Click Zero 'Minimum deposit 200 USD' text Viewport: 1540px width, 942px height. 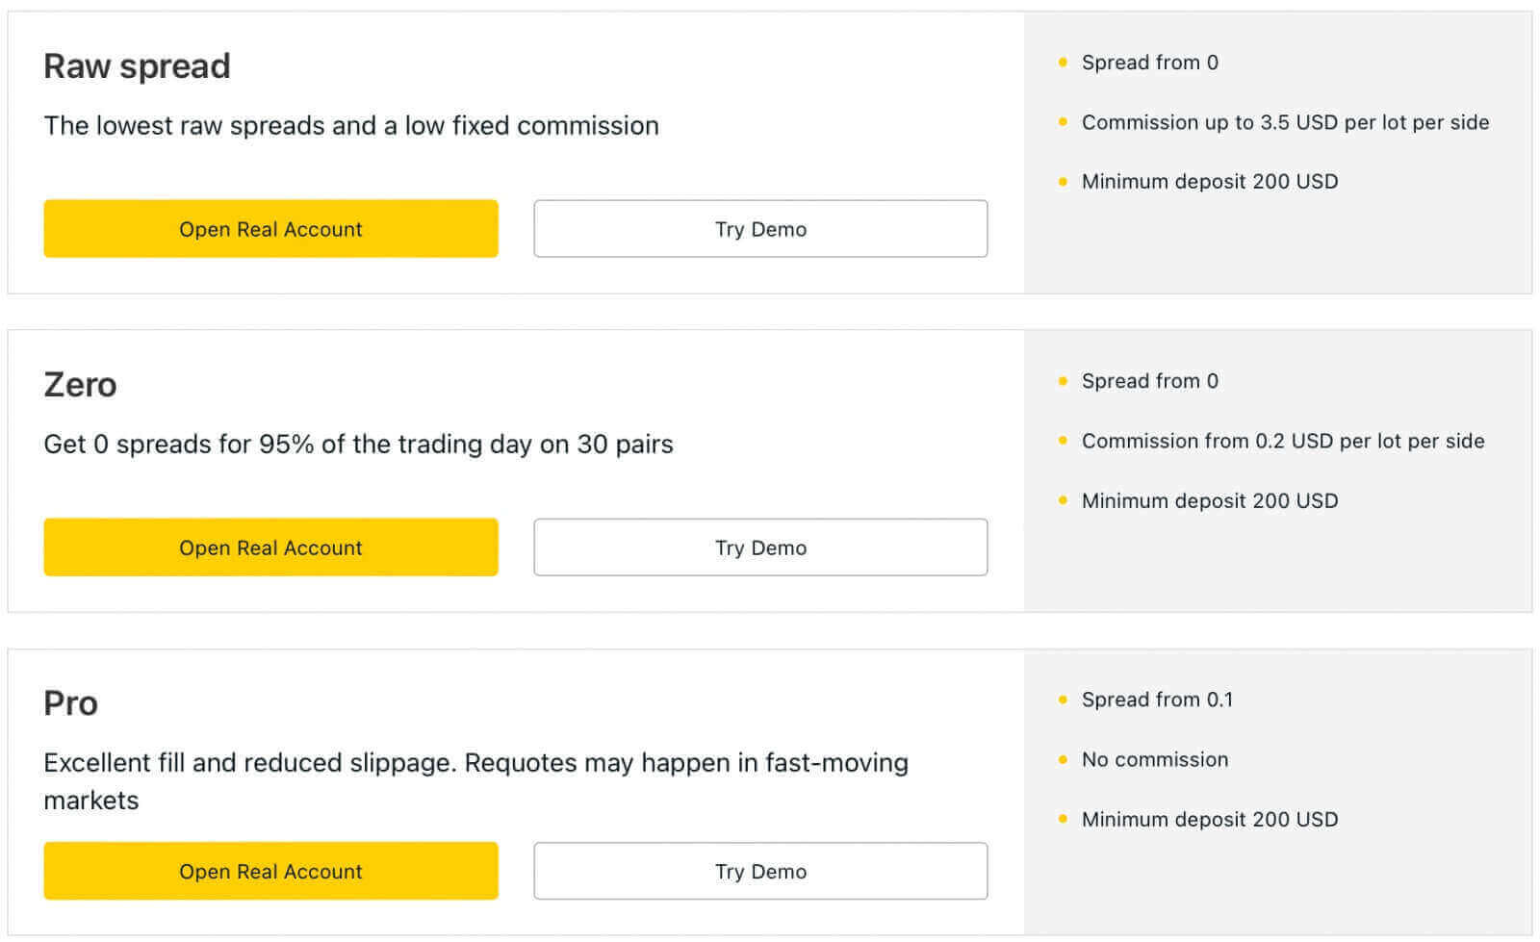1209,500
